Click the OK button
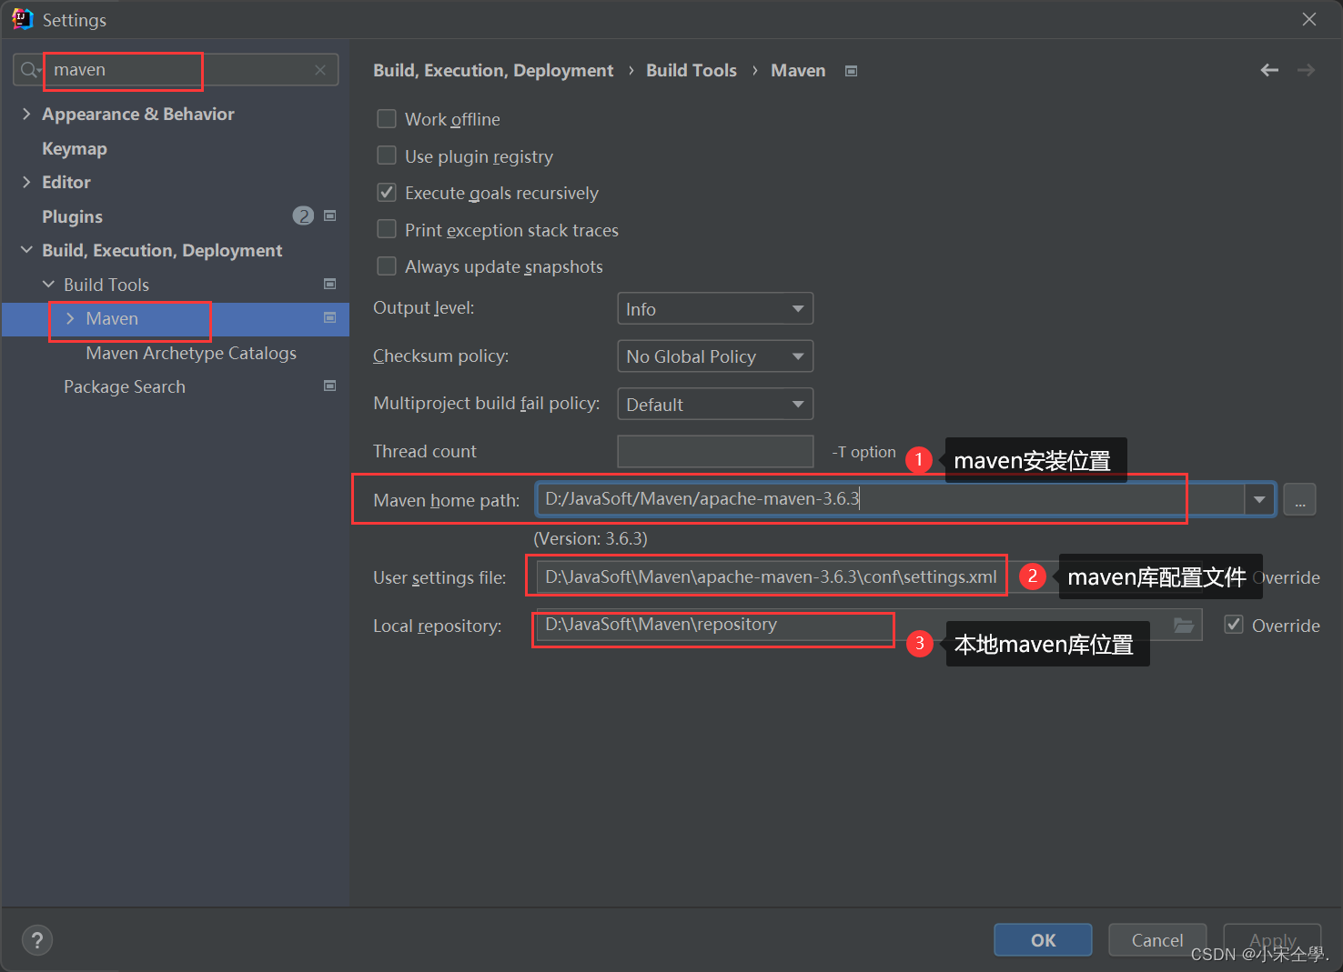Image resolution: width=1343 pixels, height=972 pixels. click(x=1043, y=940)
